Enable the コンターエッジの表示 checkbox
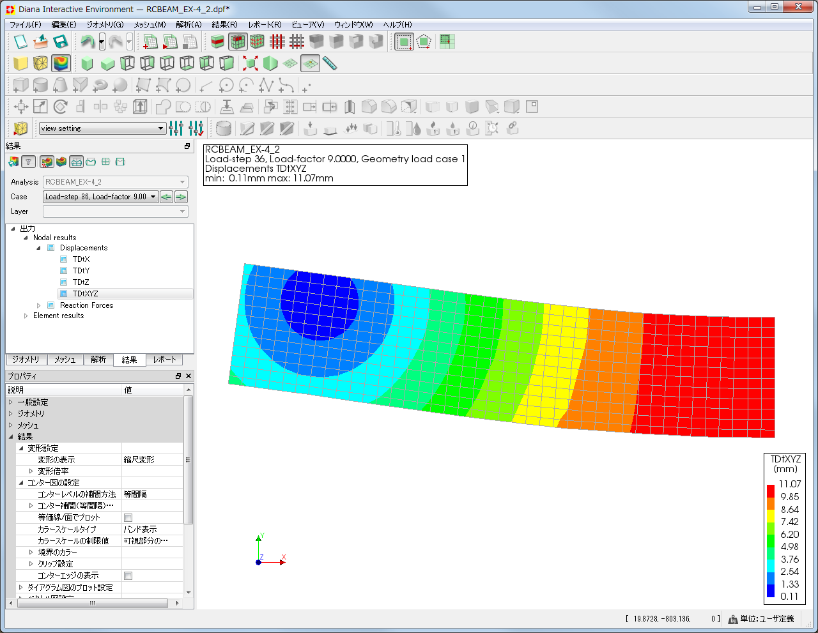 (128, 576)
